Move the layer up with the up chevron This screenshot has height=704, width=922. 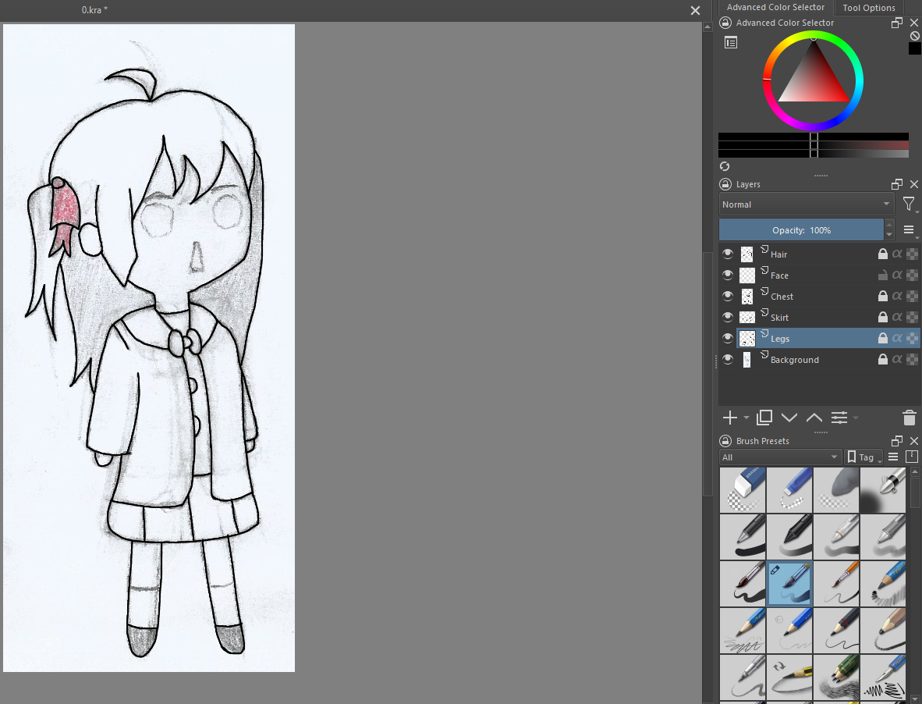tap(814, 418)
